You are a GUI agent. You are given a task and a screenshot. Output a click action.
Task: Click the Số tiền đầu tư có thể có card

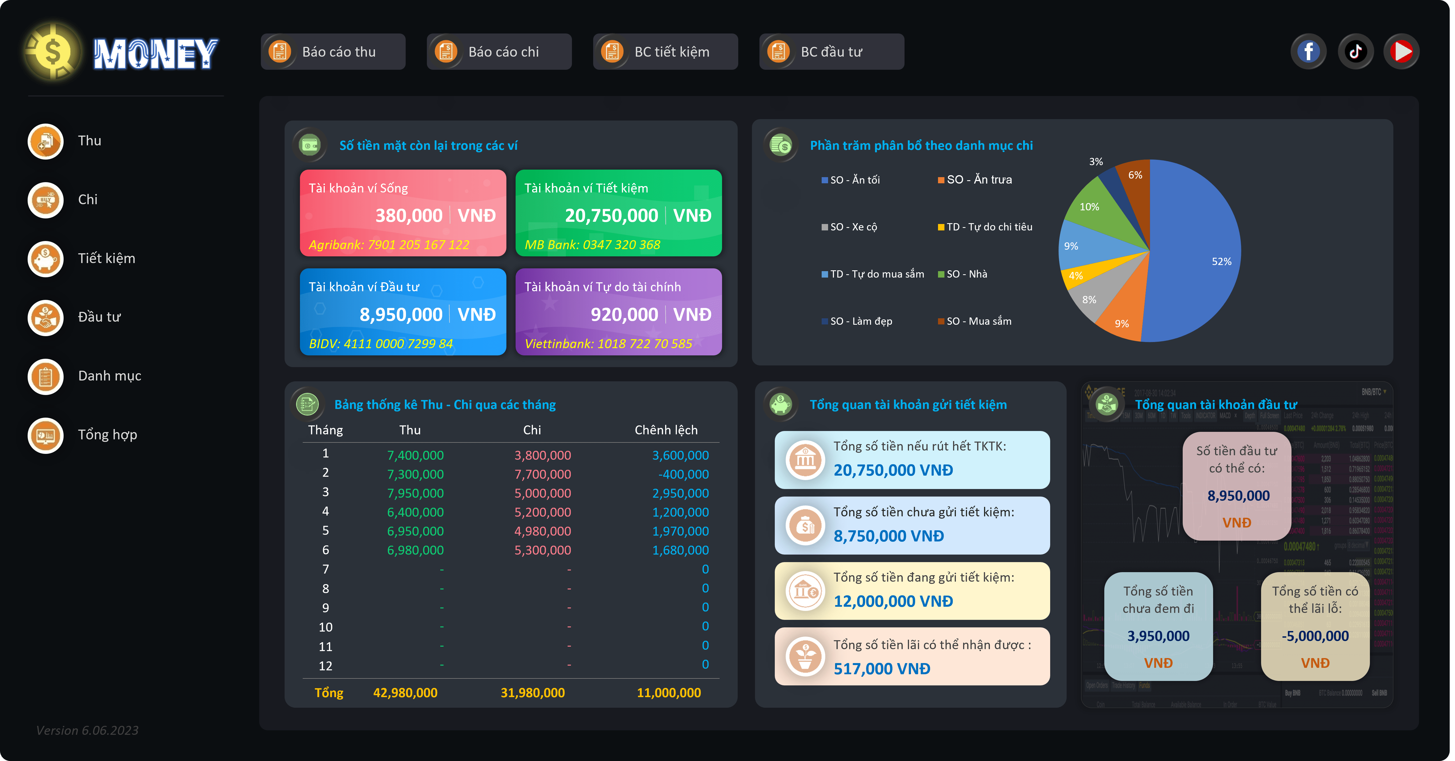click(x=1237, y=486)
